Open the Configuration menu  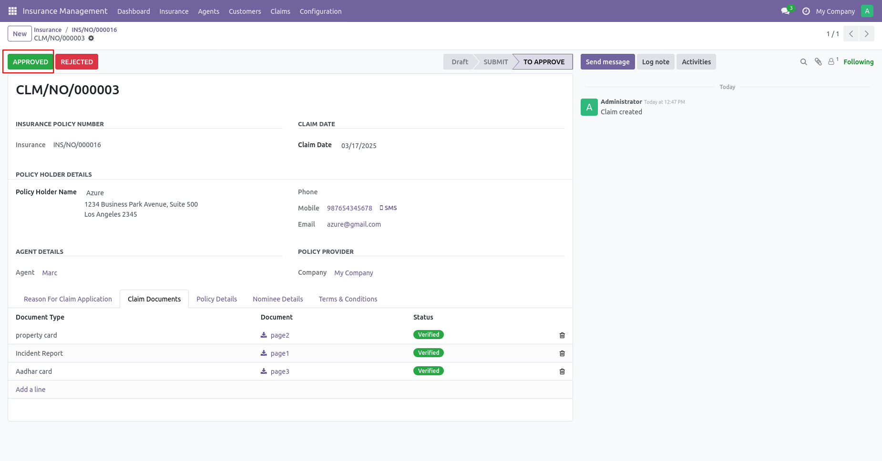pyautogui.click(x=320, y=11)
